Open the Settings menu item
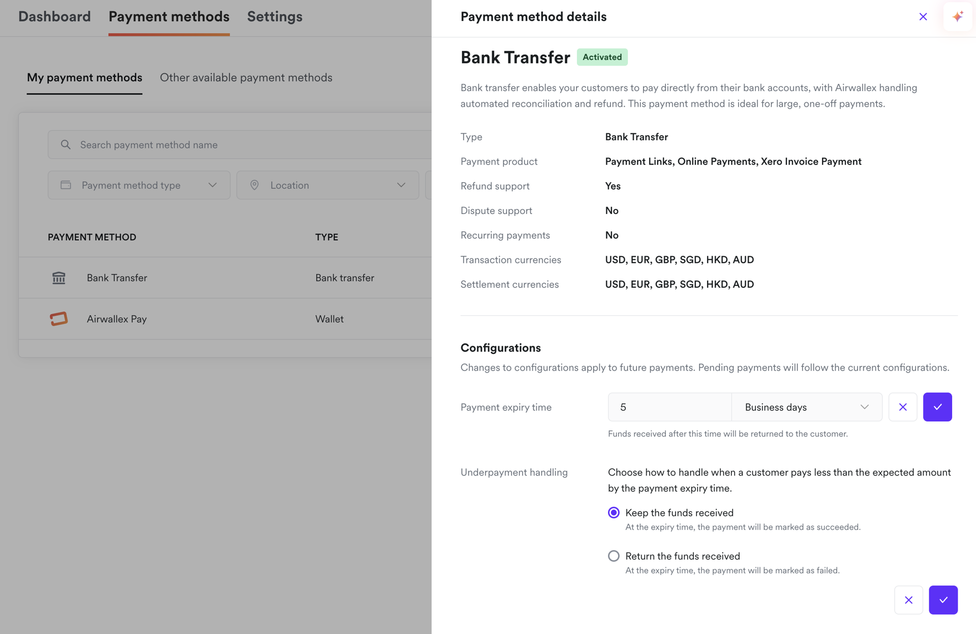 point(274,16)
